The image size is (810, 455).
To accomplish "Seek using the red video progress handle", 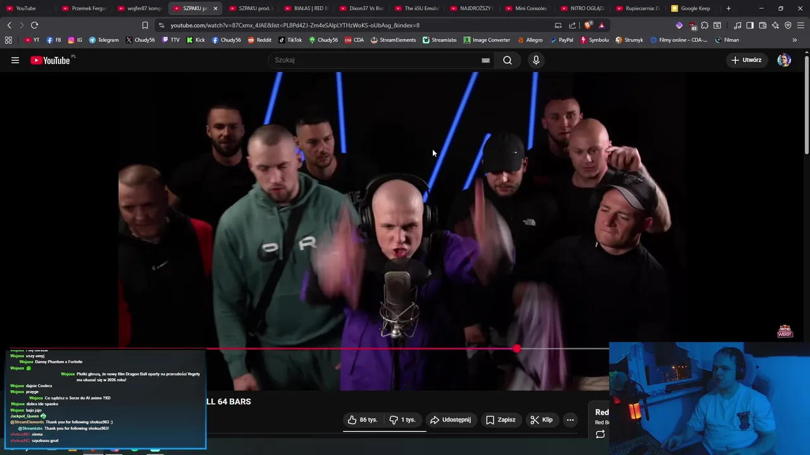I will 517,348.
